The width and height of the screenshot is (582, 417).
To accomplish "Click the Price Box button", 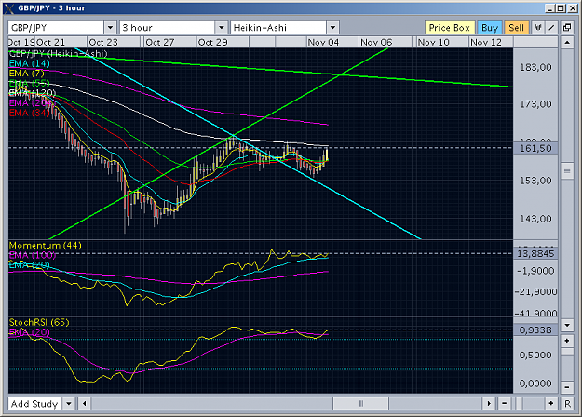I will point(450,27).
